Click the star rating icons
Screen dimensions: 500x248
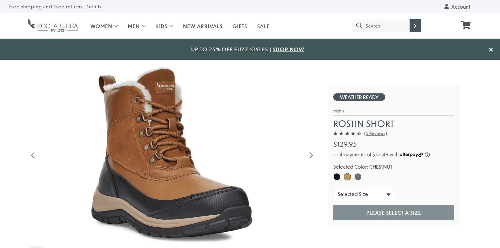tap(347, 133)
